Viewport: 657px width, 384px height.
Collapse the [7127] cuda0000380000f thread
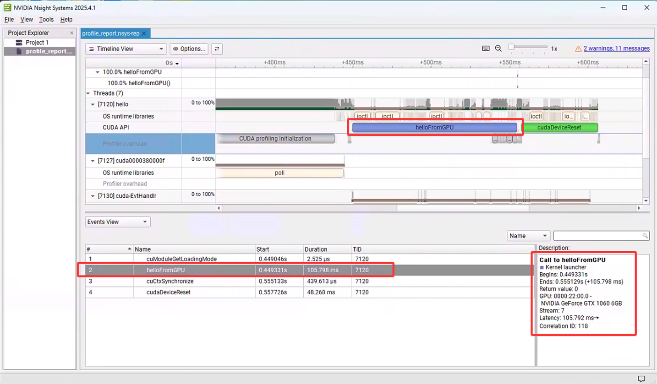click(x=93, y=161)
